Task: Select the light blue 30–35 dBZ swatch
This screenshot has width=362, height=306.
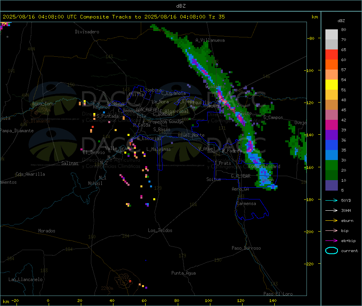Action: pos(331,155)
